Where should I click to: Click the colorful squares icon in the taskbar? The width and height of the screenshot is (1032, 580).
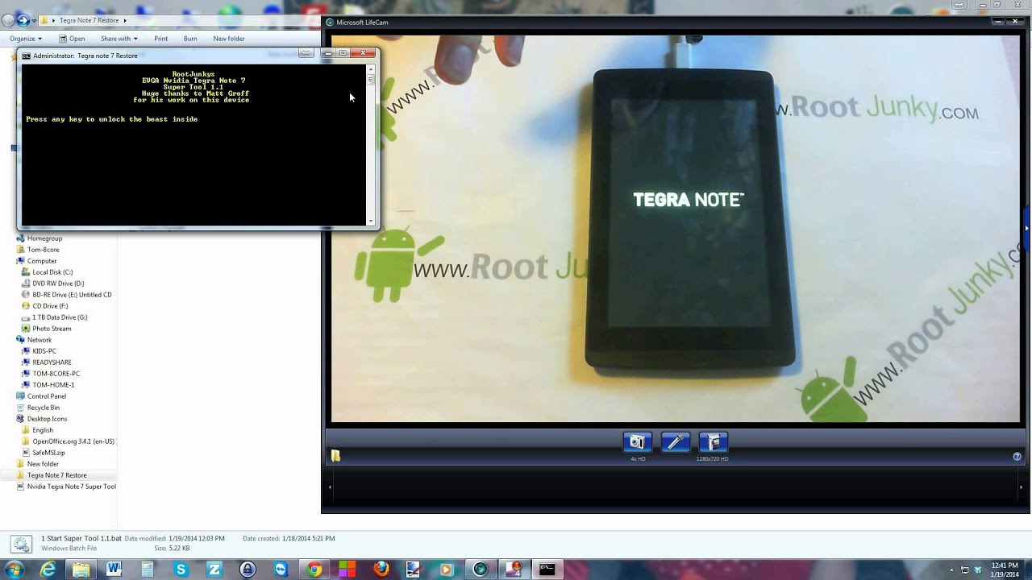coord(347,570)
